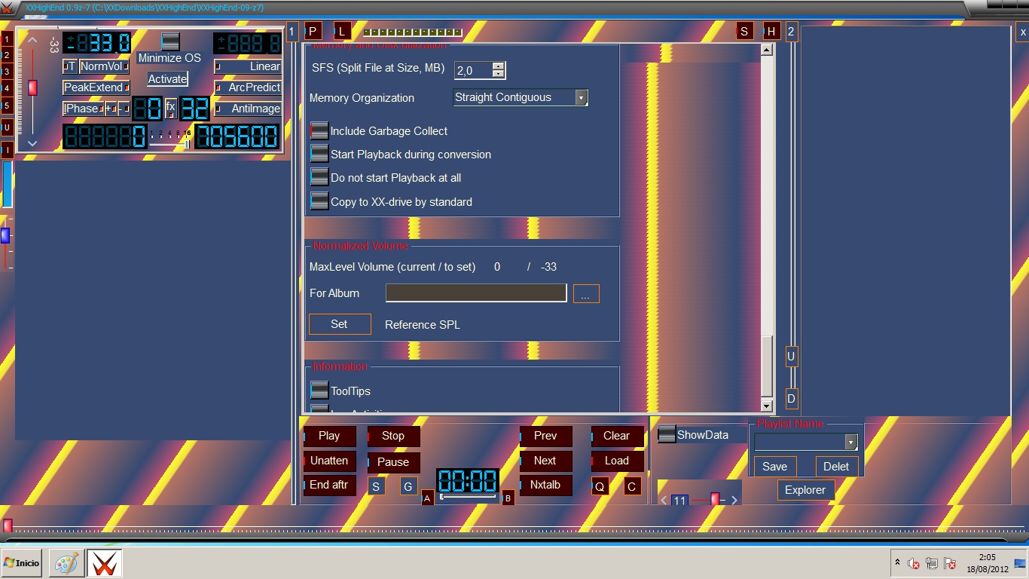Enable Do not start Playback at all
The height and width of the screenshot is (579, 1029).
point(319,178)
